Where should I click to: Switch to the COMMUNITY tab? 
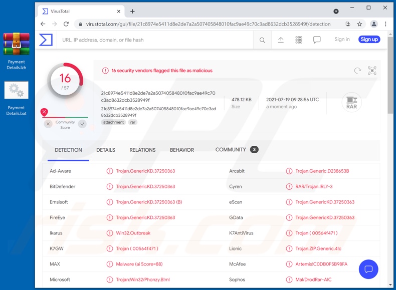tap(237, 150)
